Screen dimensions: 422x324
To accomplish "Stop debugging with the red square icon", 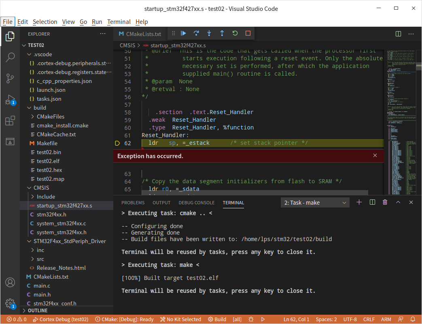I will point(248,33).
